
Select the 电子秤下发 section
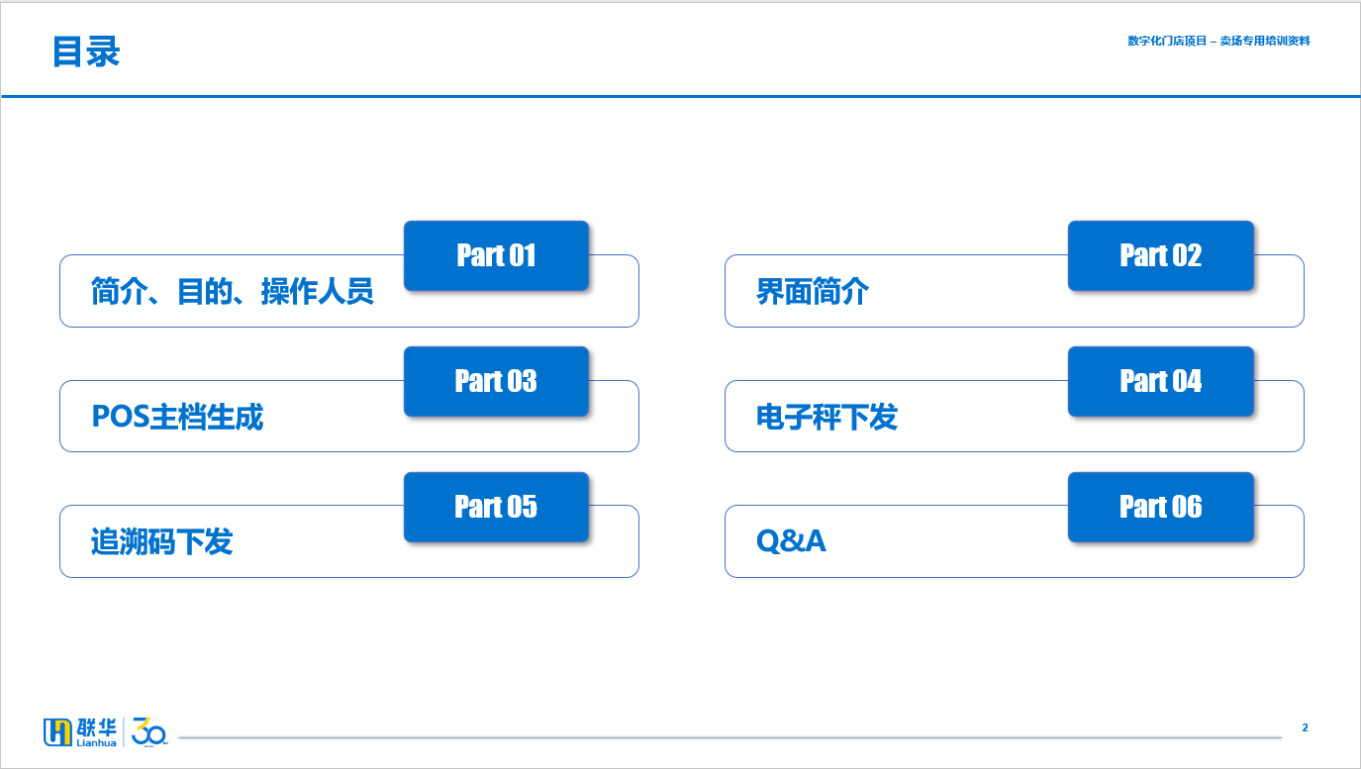(x=1014, y=417)
